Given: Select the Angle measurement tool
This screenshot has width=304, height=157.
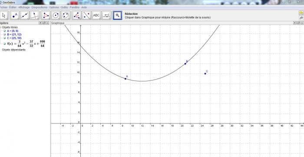Looking at the screenshot, I should point(76,15).
